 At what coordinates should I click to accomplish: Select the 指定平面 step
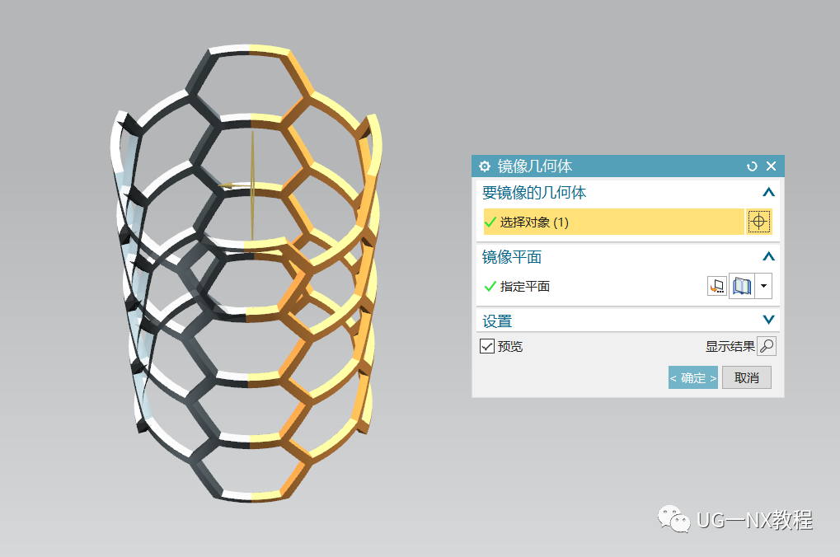click(x=517, y=287)
